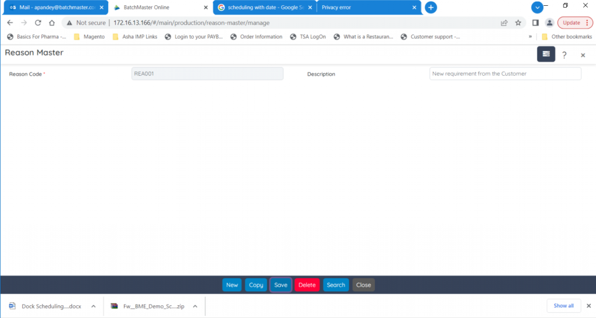Click the home icon in browser toolbar
596x318 pixels.
[52, 23]
